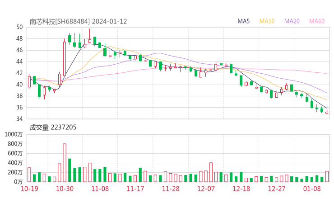Click the 1000万 volume axis label
The image size is (334, 199).
[14, 134]
